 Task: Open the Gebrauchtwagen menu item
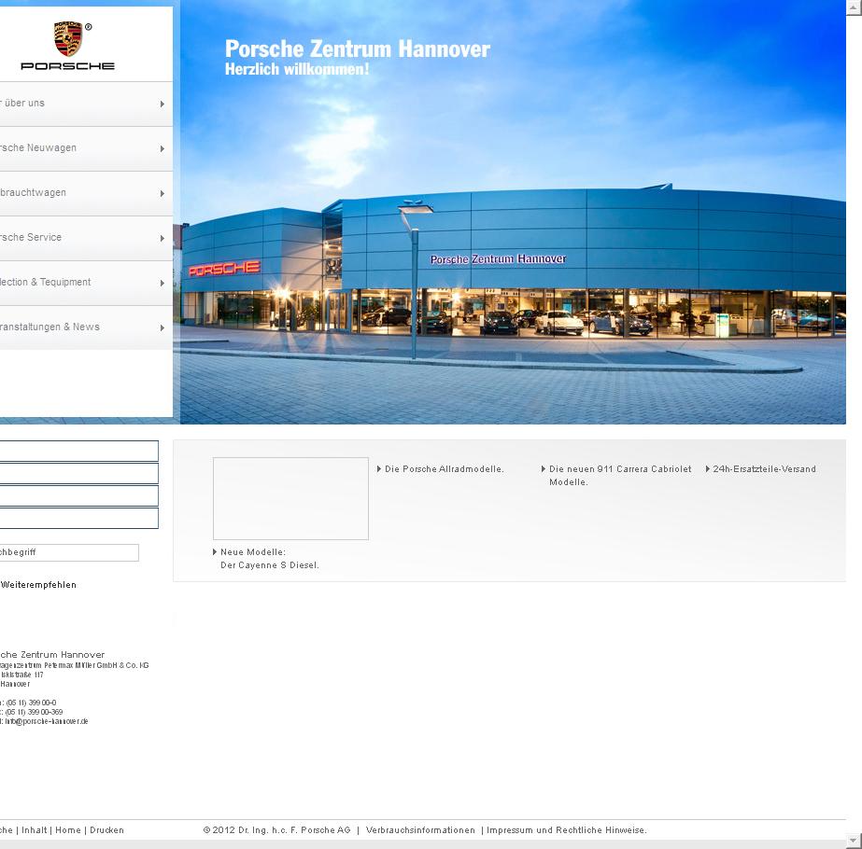(86, 193)
